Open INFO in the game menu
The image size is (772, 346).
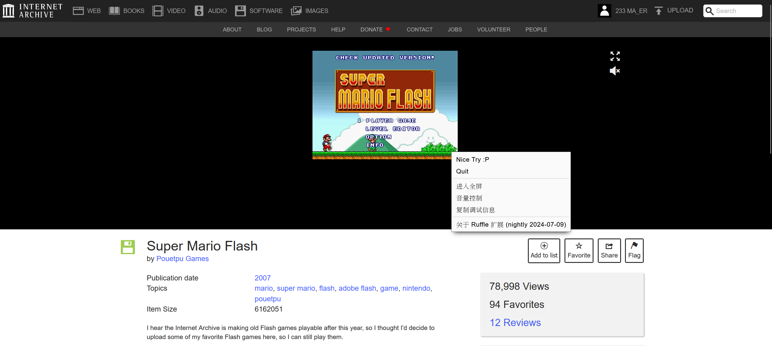click(375, 145)
